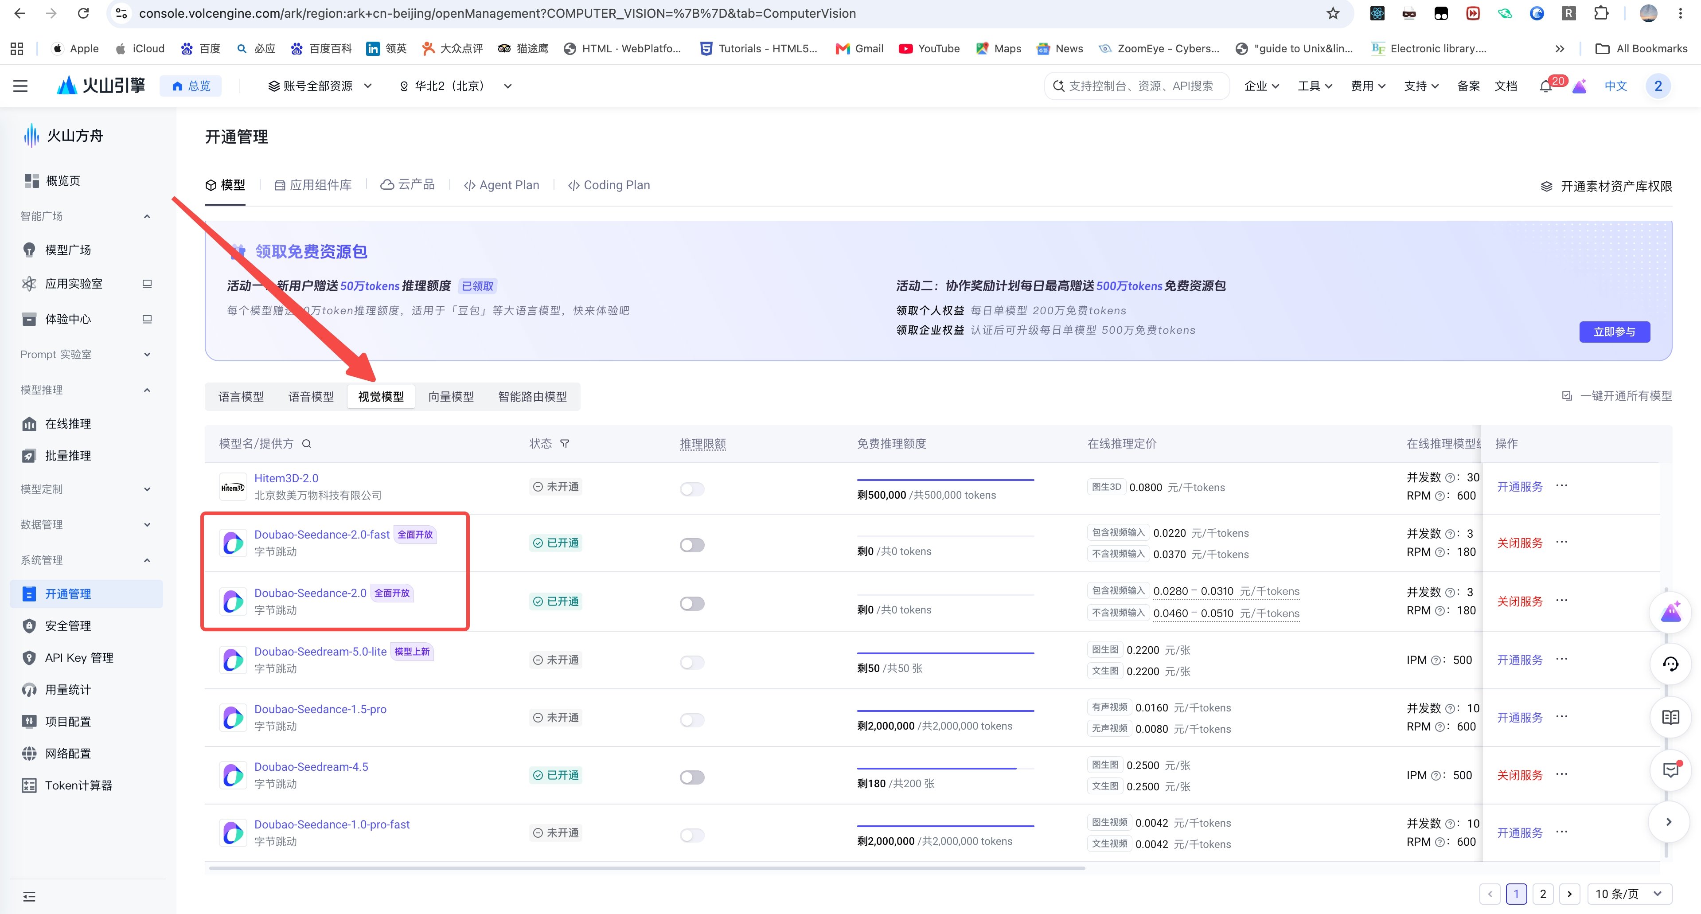Switch to the 应用组件库 tab
1701x914 pixels.
313,185
